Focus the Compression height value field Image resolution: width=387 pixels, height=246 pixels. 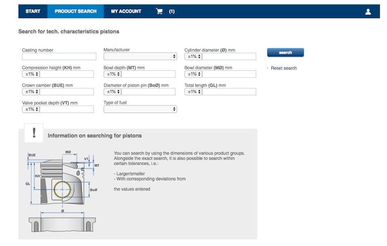[67, 74]
